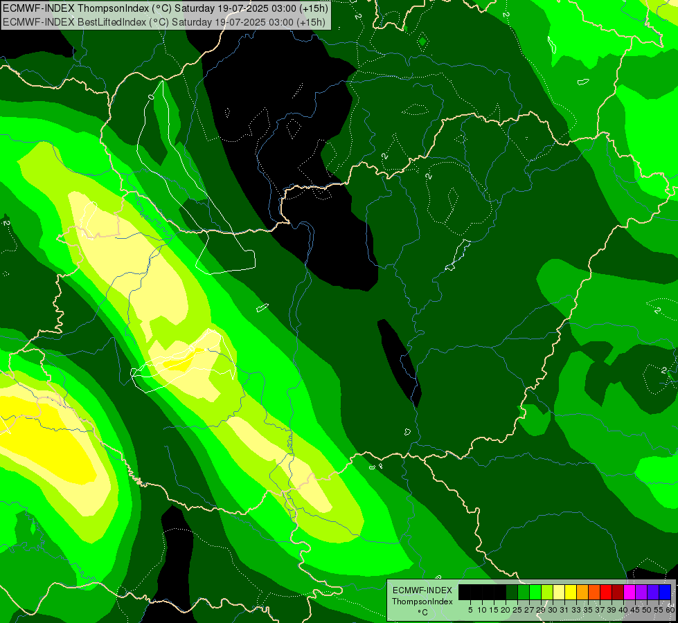Select the violet 50-55 legend swatch
The image size is (678, 623).
pos(653,592)
